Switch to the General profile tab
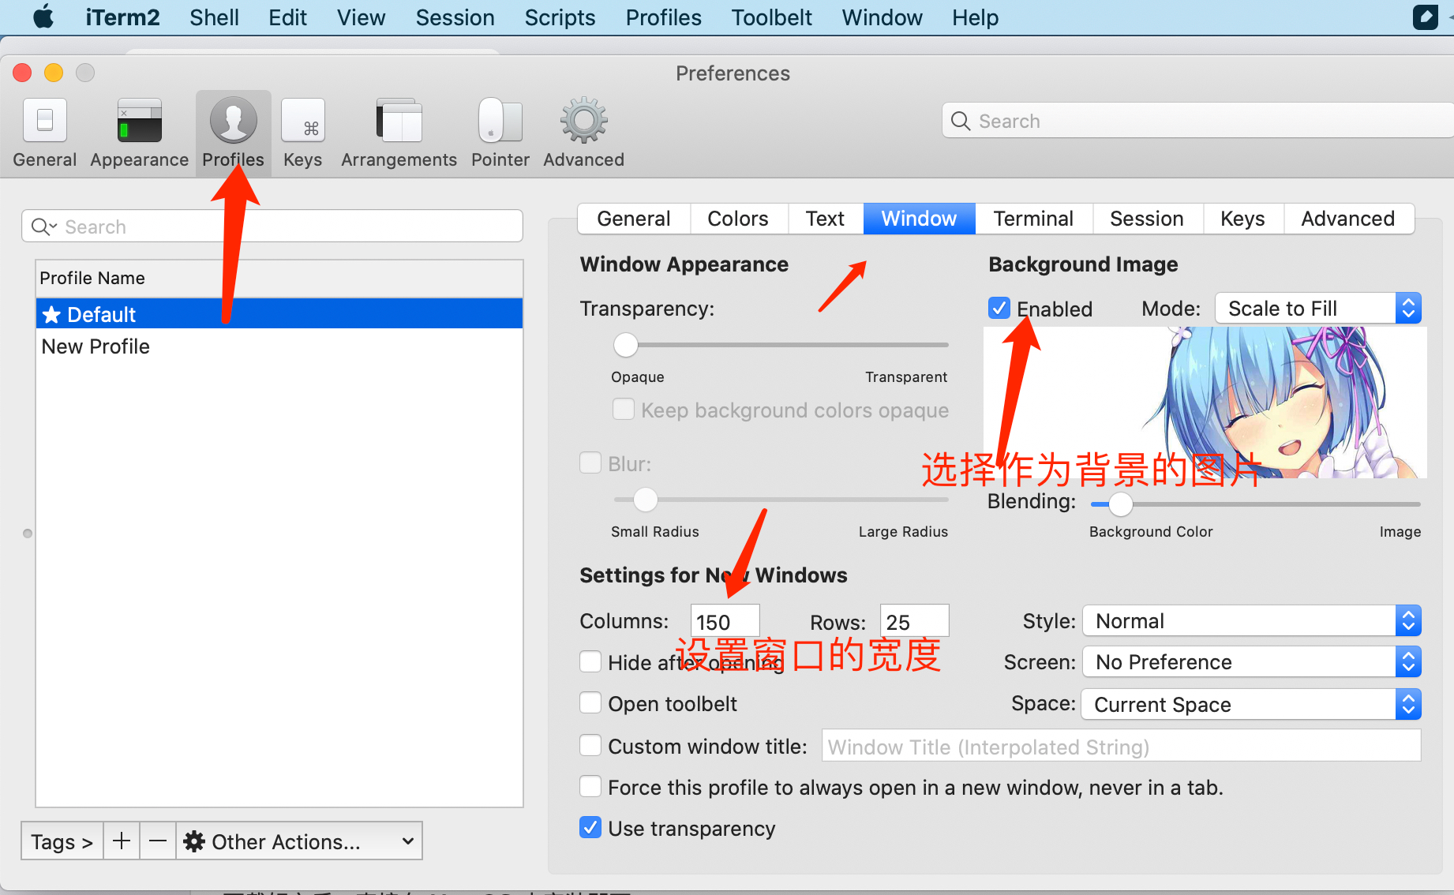The width and height of the screenshot is (1454, 895). click(x=634, y=219)
